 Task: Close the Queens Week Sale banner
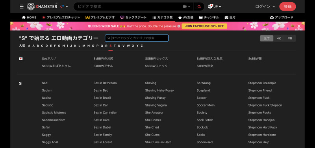(x=299, y=26)
